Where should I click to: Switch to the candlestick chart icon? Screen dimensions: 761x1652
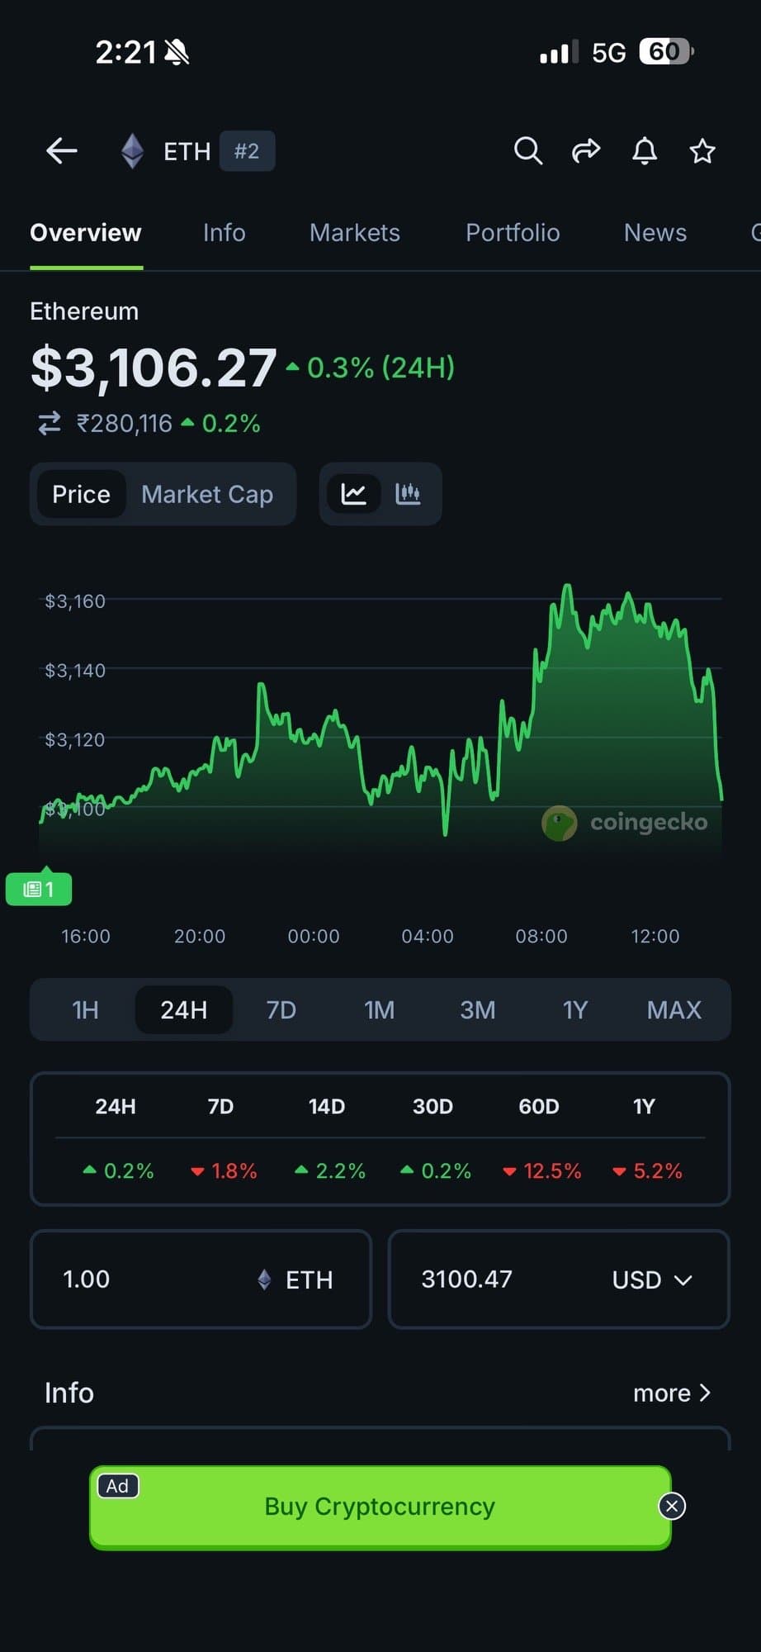[x=408, y=494]
